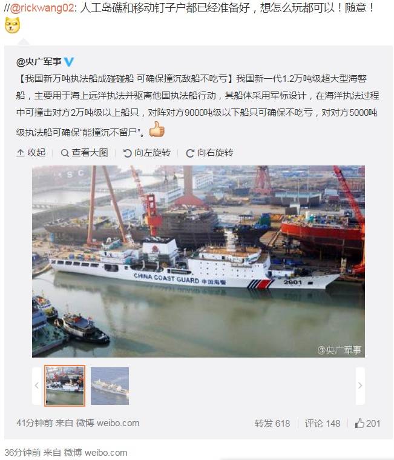Click the main coast guard ship photo
This screenshot has height=460, width=394.
(x=199, y=261)
